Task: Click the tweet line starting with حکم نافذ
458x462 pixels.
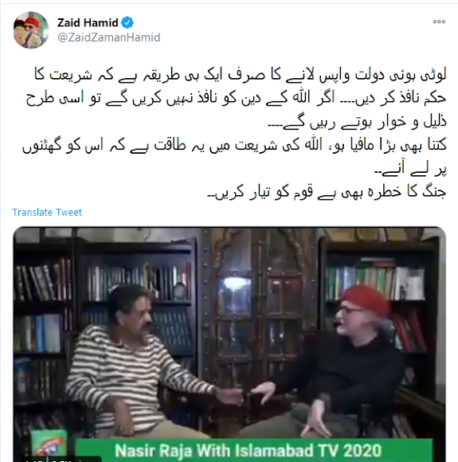Action: click(x=236, y=98)
